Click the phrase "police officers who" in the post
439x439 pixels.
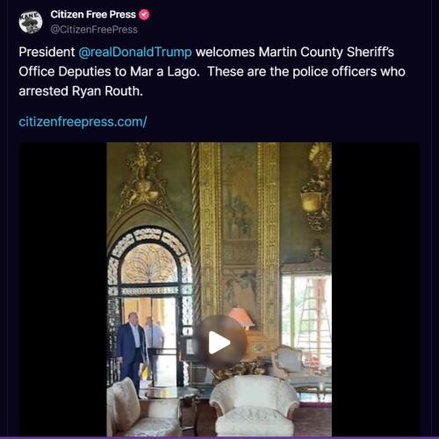point(349,72)
